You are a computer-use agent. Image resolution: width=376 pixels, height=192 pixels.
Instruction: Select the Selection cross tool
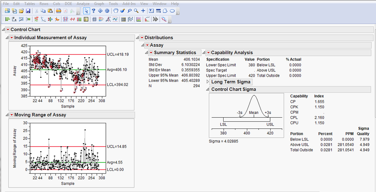[100, 11]
